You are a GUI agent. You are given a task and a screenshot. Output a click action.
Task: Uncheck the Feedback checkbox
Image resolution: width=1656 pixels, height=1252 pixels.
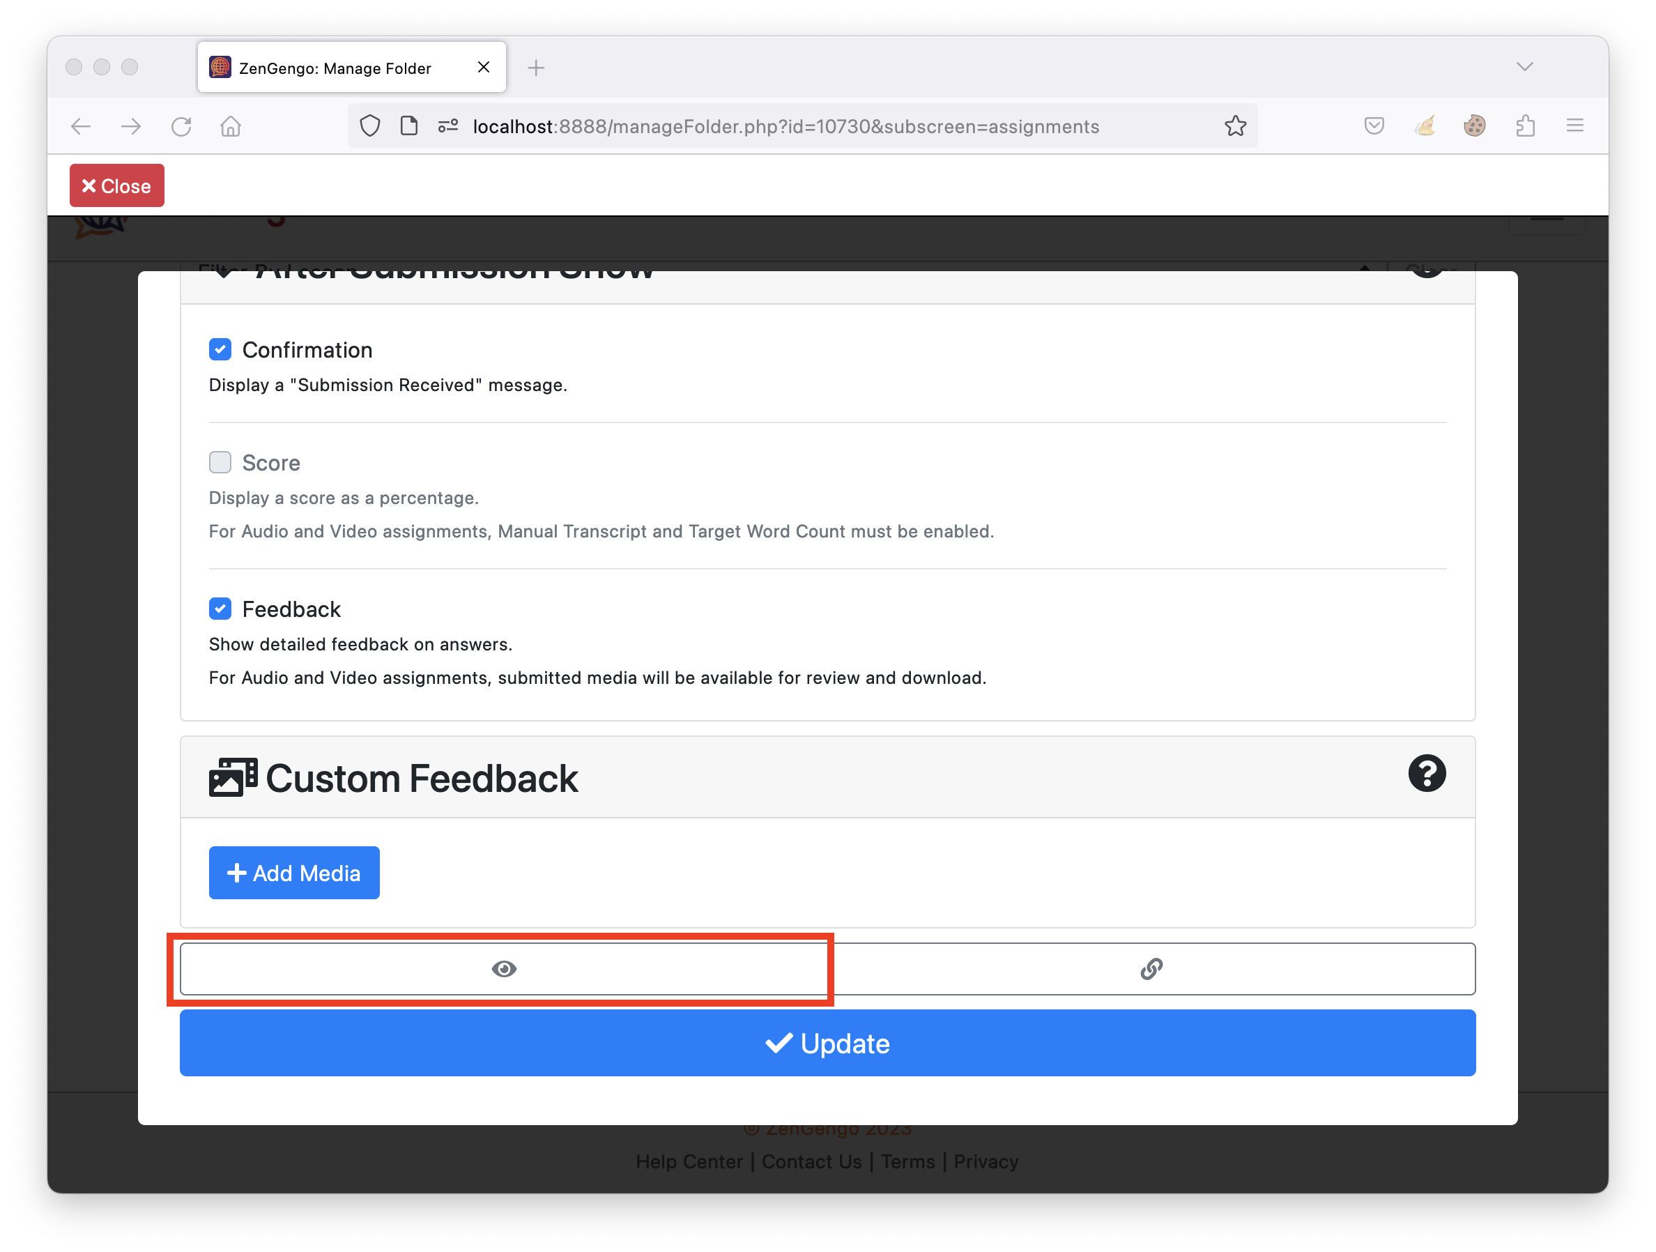click(x=220, y=608)
